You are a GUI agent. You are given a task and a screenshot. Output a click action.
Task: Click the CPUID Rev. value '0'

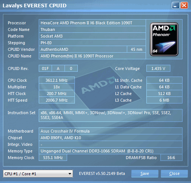71,68
